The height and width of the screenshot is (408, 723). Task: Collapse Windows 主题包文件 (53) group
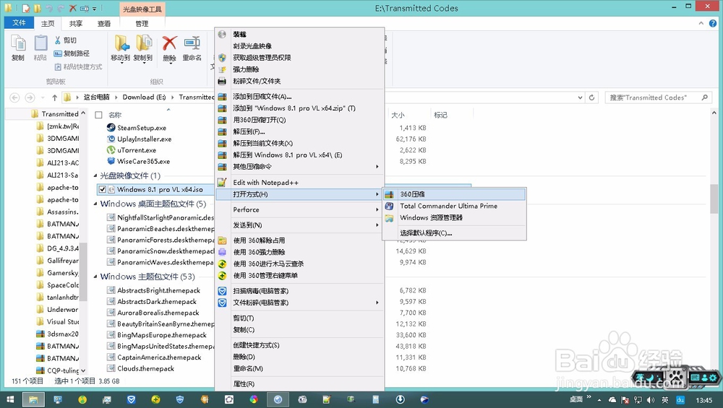[x=95, y=277]
